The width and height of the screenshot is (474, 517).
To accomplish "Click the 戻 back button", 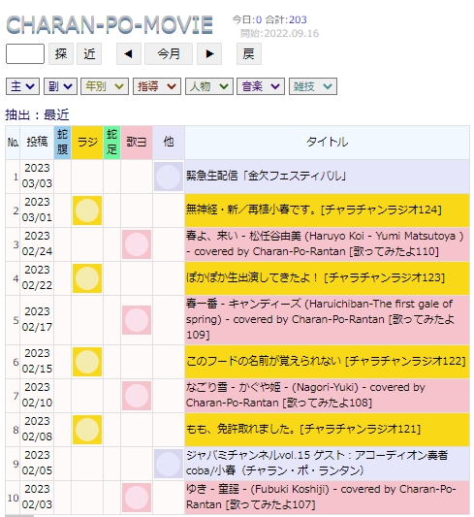I will (249, 53).
